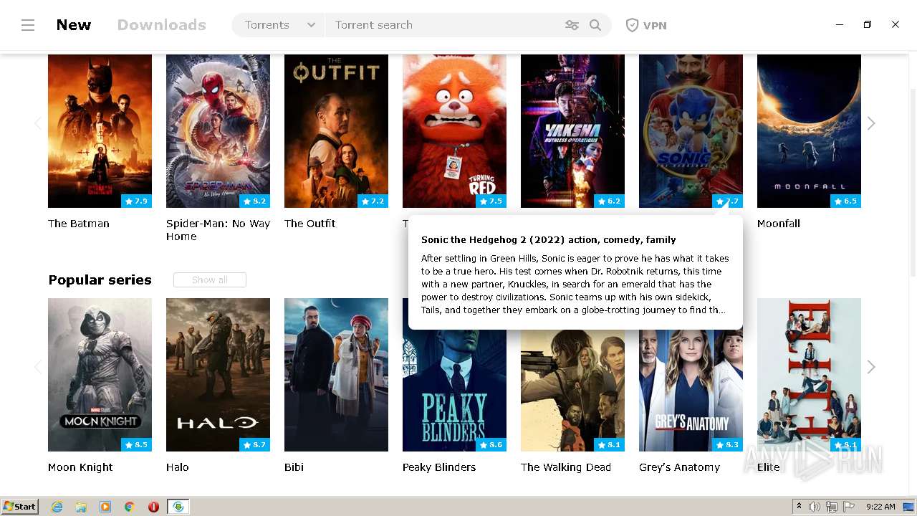Open The Batman poster

(x=100, y=131)
